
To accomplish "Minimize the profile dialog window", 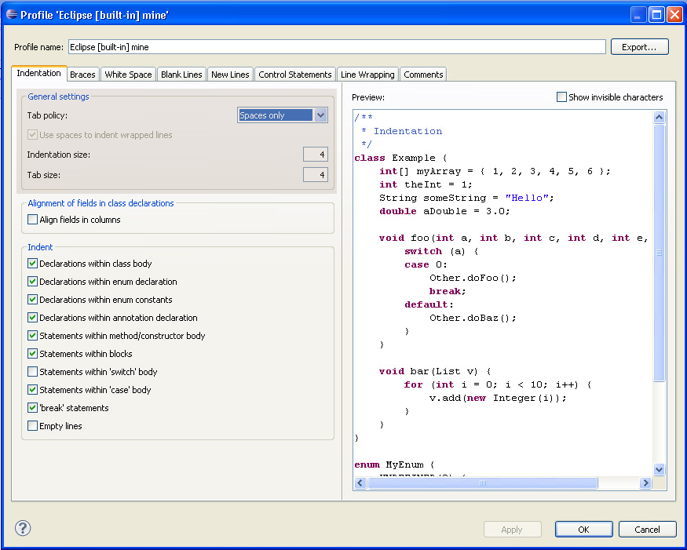I will (x=638, y=14).
